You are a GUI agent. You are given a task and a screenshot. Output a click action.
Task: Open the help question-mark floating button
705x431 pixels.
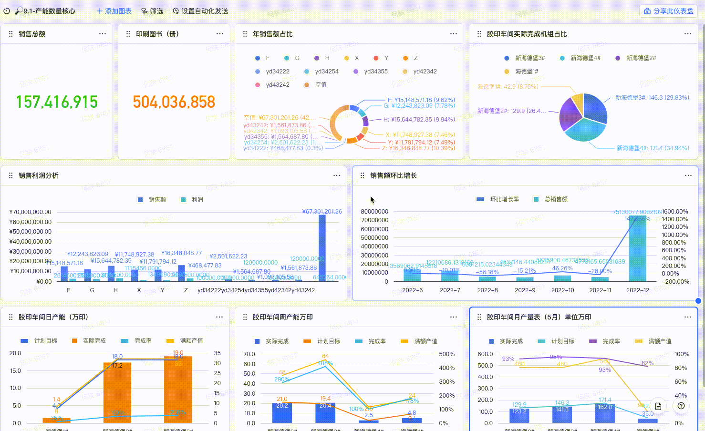(681, 406)
